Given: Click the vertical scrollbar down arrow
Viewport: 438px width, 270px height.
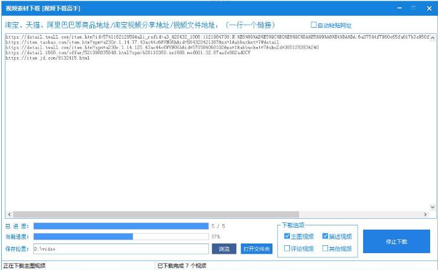Looking at the screenshot, I should [x=431, y=207].
